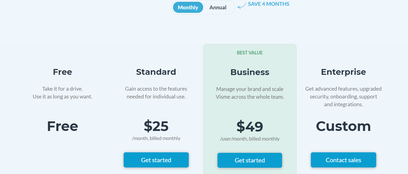
Task: Click the $49 Business price
Action: tap(250, 127)
